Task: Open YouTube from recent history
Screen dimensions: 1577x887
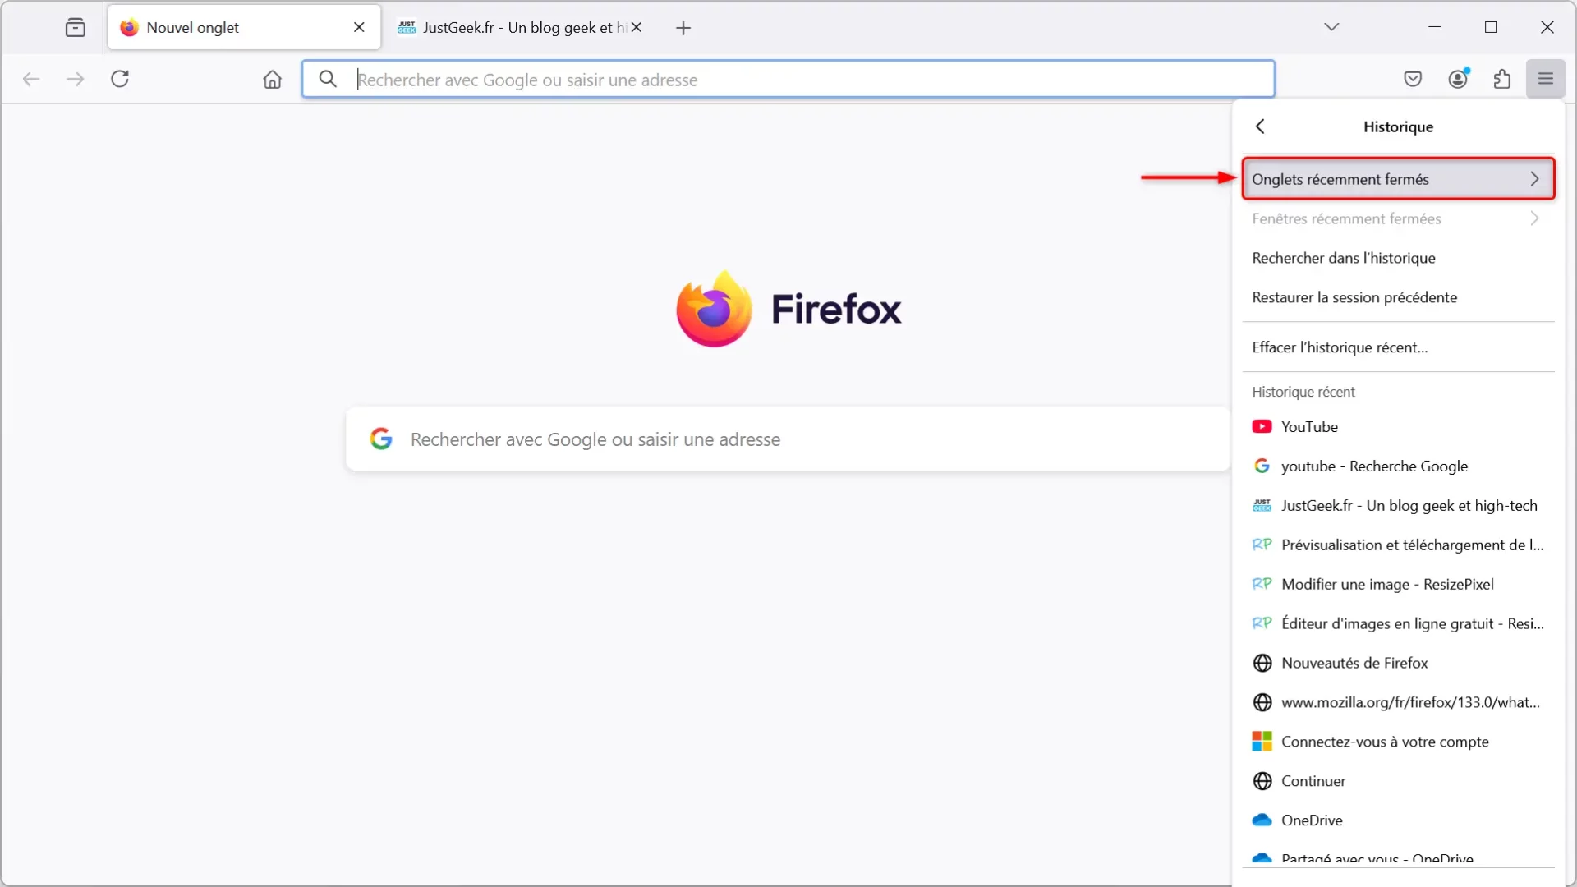Action: [x=1398, y=426]
